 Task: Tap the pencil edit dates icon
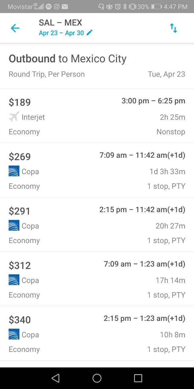pos(89,33)
